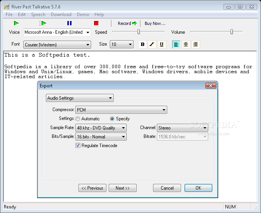Expand the Audio Settings dropdown
The image size is (261, 213).
80,98
